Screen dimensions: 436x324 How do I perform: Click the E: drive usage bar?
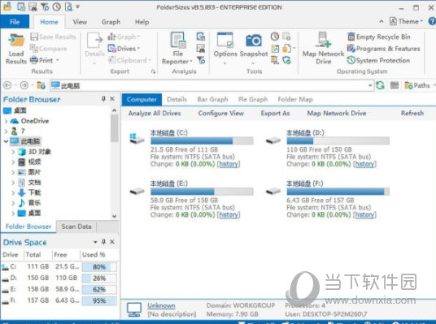click(x=202, y=192)
